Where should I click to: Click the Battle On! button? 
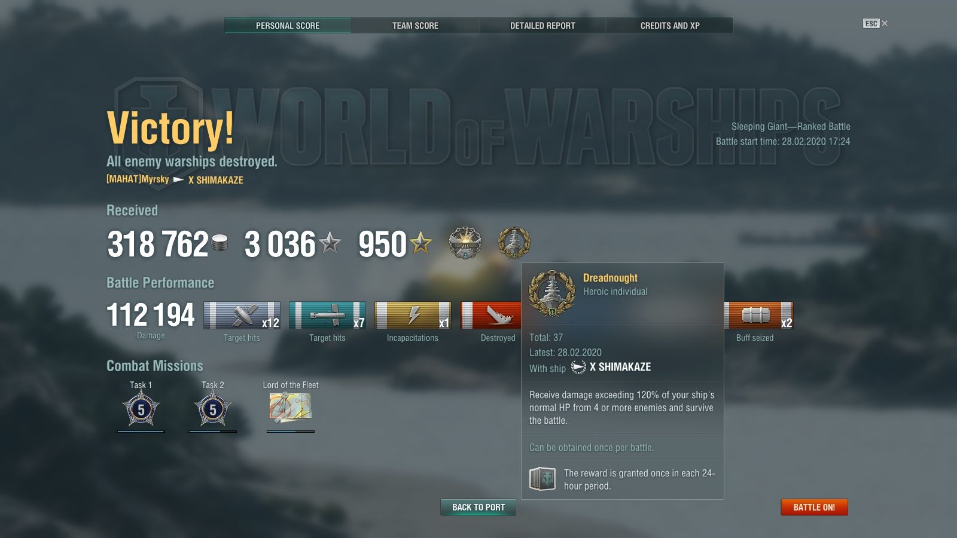coord(814,507)
